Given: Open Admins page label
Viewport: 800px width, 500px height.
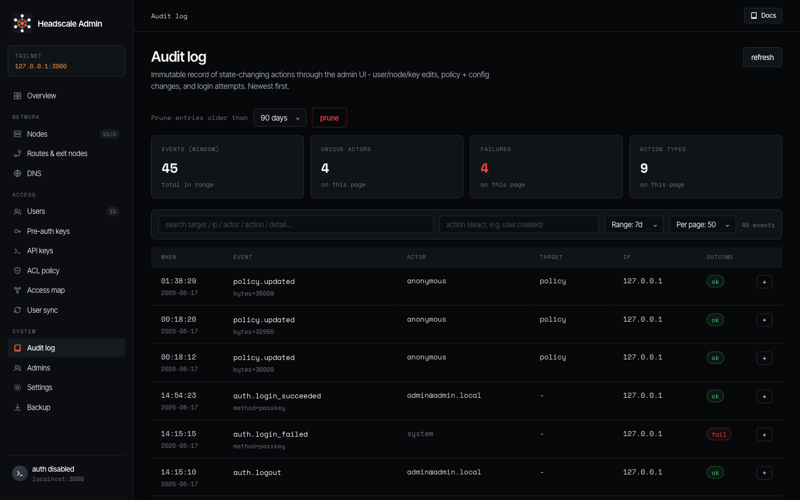Looking at the screenshot, I should [x=39, y=368].
